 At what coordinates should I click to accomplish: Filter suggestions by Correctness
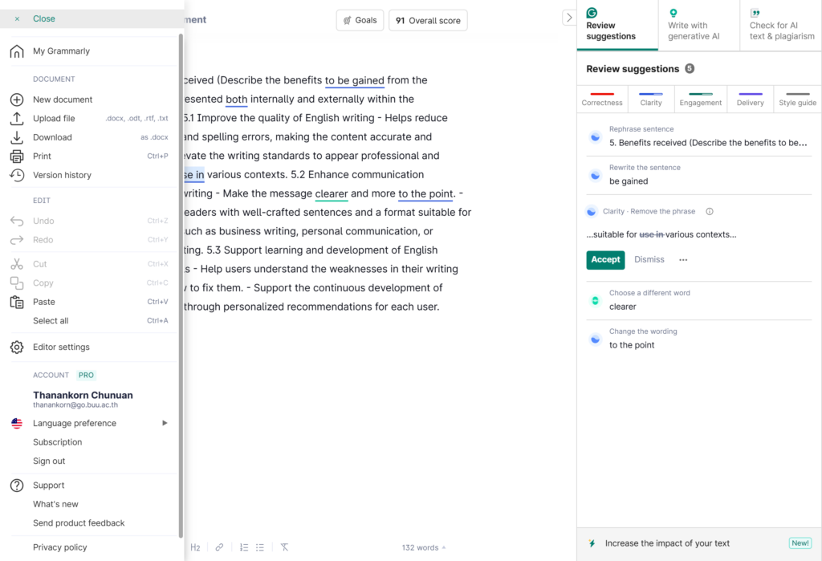(x=602, y=99)
